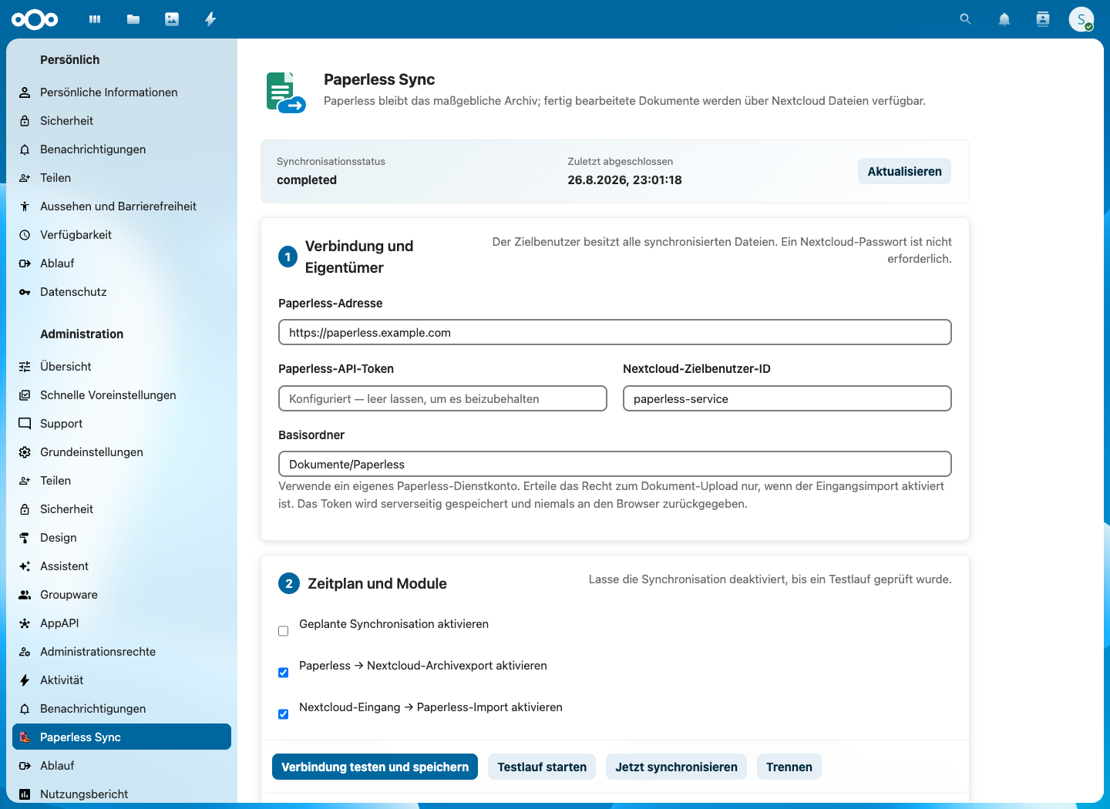Click accessibility icon beside Aussehen und Barrierefreiheit

point(25,206)
